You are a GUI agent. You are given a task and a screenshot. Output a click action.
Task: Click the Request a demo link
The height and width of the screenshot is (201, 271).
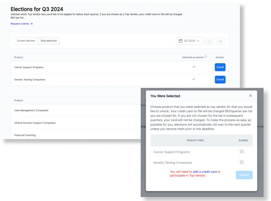click(20, 24)
